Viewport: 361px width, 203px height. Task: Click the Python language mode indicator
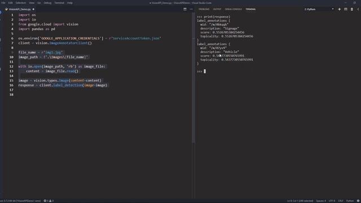[350, 201]
